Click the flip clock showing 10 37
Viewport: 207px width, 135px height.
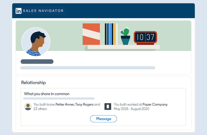click(x=145, y=37)
